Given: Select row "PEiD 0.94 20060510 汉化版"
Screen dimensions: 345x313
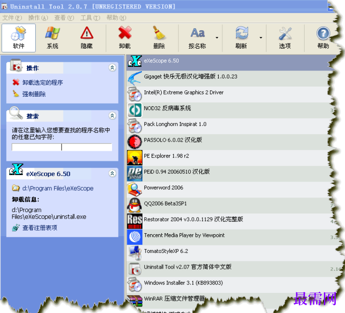Looking at the screenshot, I should (230, 173).
